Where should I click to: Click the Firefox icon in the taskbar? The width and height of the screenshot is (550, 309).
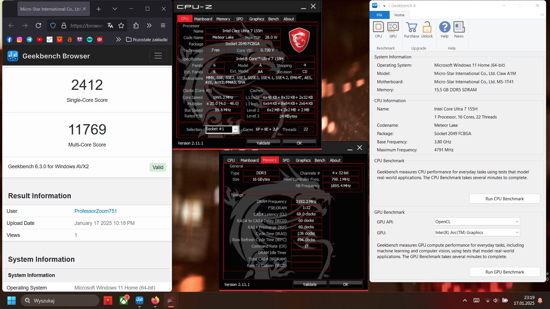(155, 300)
